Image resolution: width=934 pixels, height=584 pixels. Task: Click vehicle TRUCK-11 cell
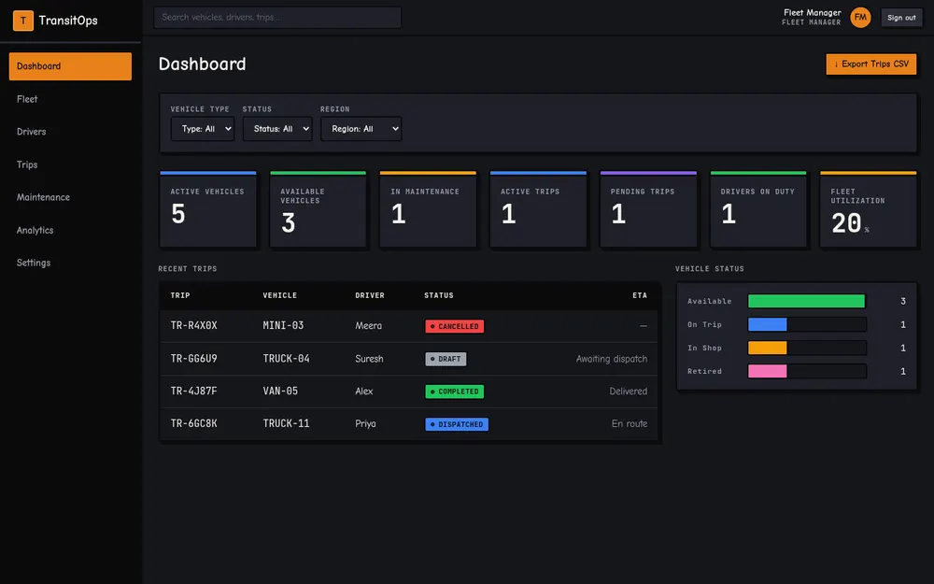click(x=286, y=423)
